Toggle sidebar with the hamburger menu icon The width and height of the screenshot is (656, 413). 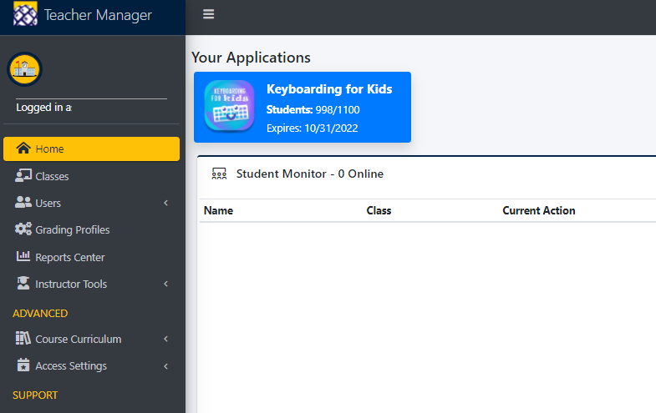pos(208,14)
